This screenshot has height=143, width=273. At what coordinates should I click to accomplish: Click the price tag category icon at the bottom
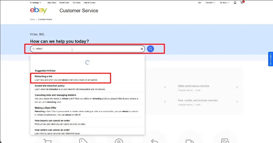(83, 141)
